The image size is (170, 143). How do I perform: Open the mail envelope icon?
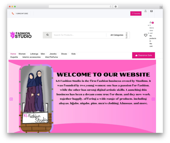click(151, 11)
